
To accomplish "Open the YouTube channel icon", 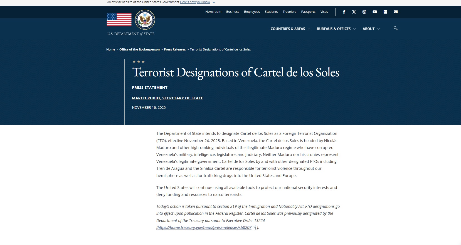I will (x=375, y=12).
